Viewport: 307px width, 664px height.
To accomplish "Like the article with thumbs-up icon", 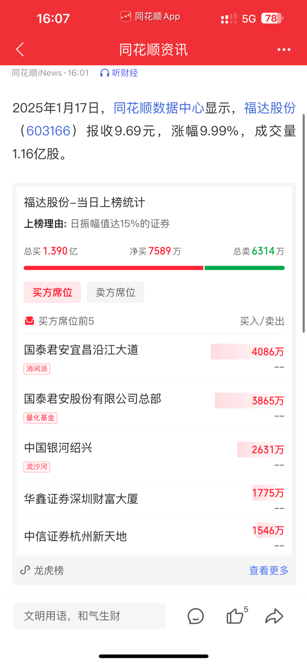I will 235,616.
